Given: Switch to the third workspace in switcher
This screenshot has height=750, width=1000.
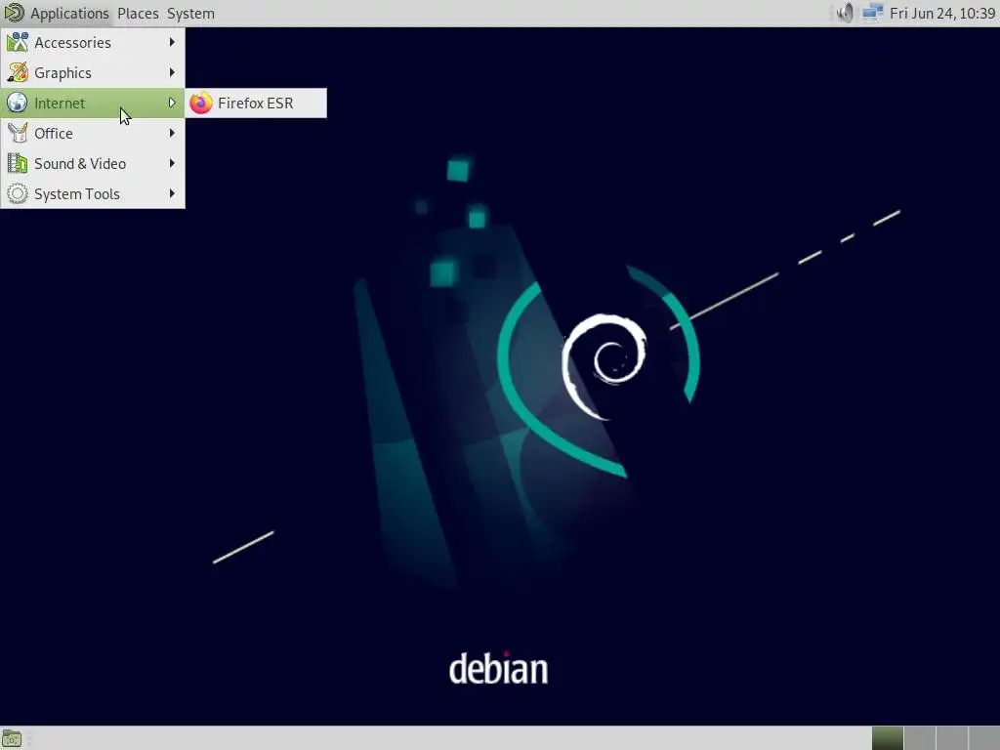Looking at the screenshot, I should coord(951,738).
